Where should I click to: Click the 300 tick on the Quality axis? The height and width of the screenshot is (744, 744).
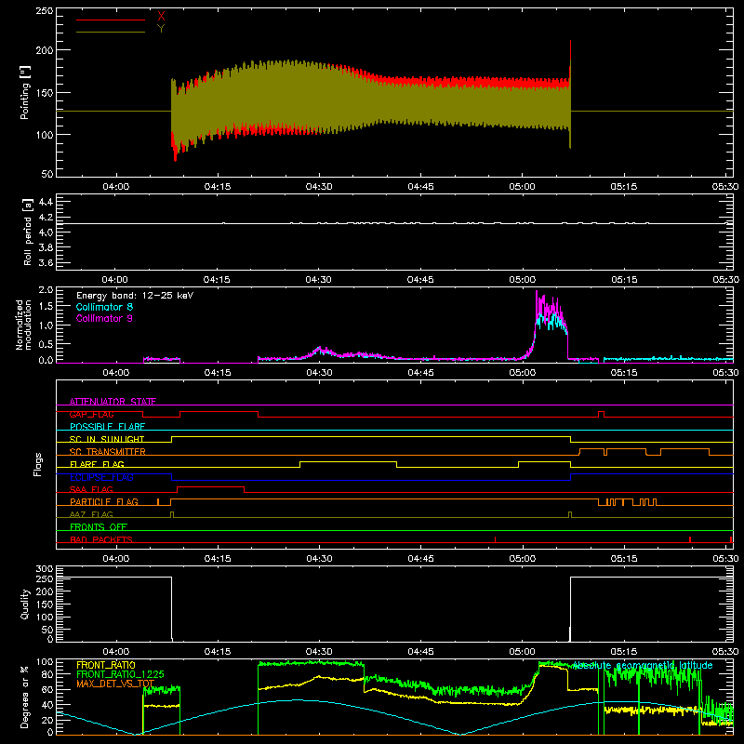(x=44, y=569)
